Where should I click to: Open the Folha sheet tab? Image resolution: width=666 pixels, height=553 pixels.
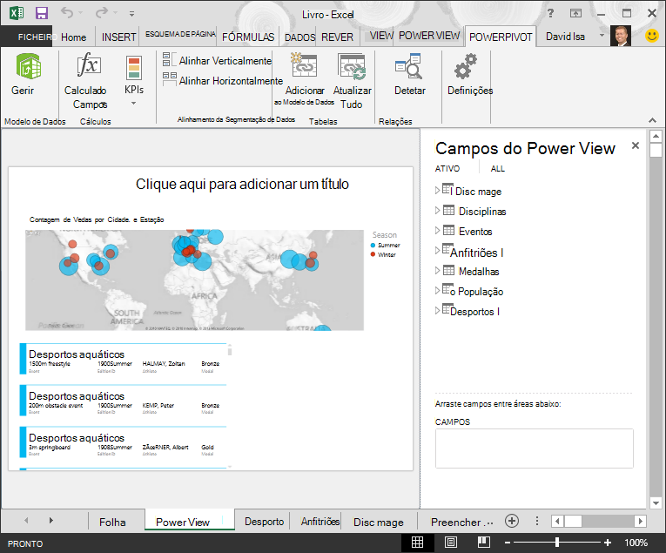click(112, 522)
